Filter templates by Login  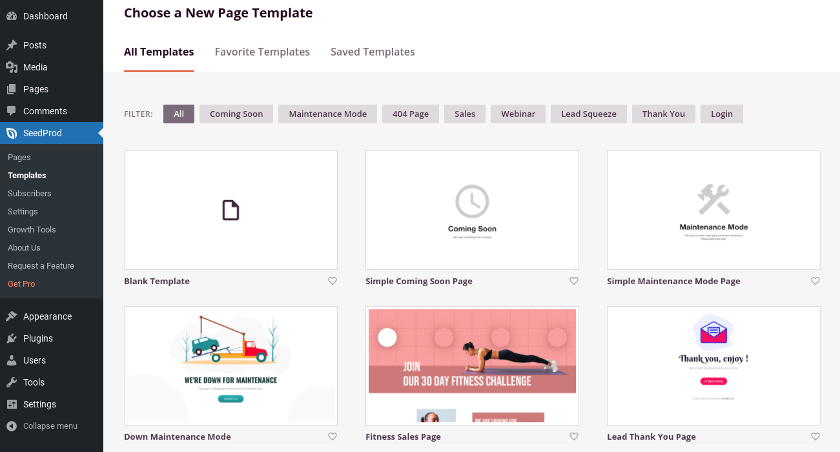pos(722,114)
